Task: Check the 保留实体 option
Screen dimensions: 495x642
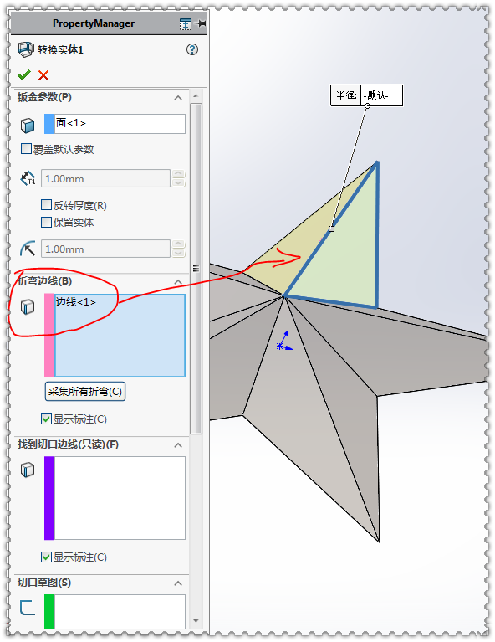Action: [x=47, y=222]
